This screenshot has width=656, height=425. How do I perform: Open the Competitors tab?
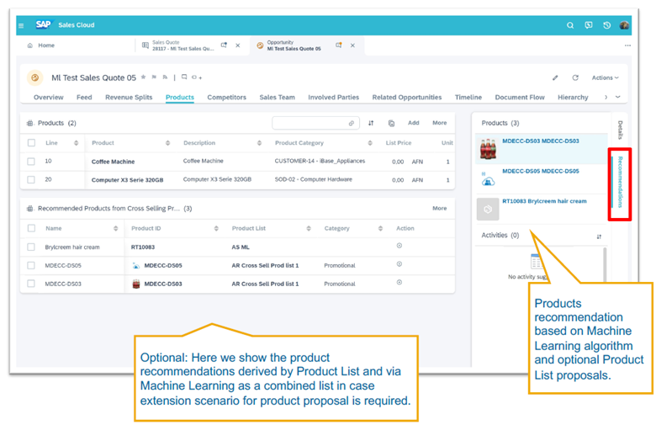click(x=227, y=97)
